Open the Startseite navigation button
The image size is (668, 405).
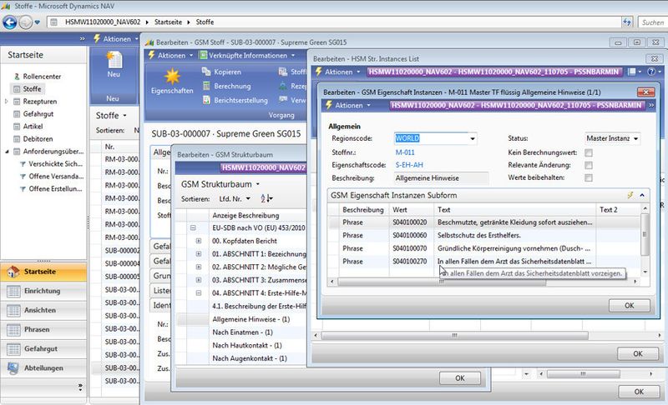[x=43, y=272]
